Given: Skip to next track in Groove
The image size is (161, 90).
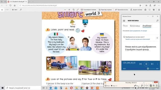Looking at the screenshot, I should click(152, 64).
